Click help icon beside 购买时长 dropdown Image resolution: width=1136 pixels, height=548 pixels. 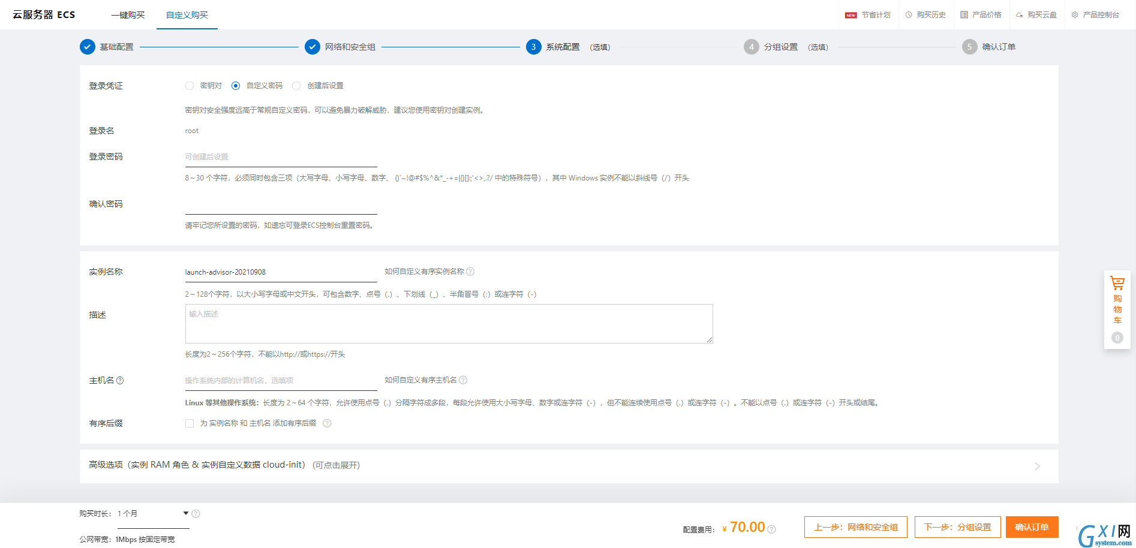[196, 514]
